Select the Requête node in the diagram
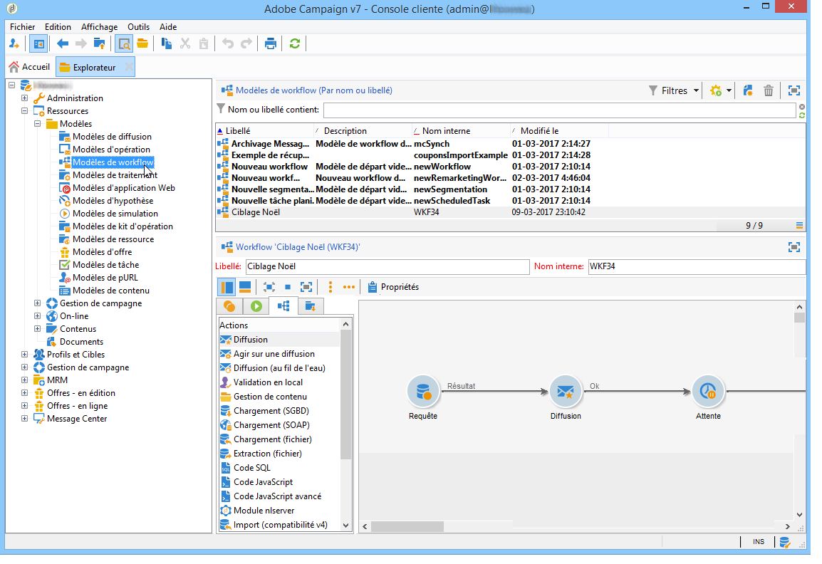 click(423, 392)
